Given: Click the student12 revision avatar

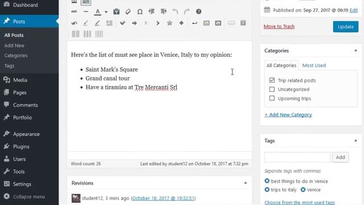Looking at the screenshot, I should click(x=76, y=198).
